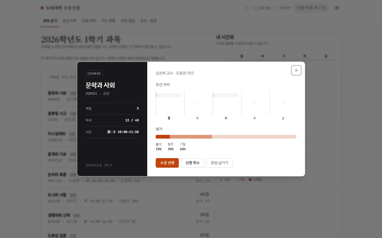This screenshot has width=382, height=238.
Task: Click the 발표 mid-tone segment of evaluation bar
Action: click(191, 137)
